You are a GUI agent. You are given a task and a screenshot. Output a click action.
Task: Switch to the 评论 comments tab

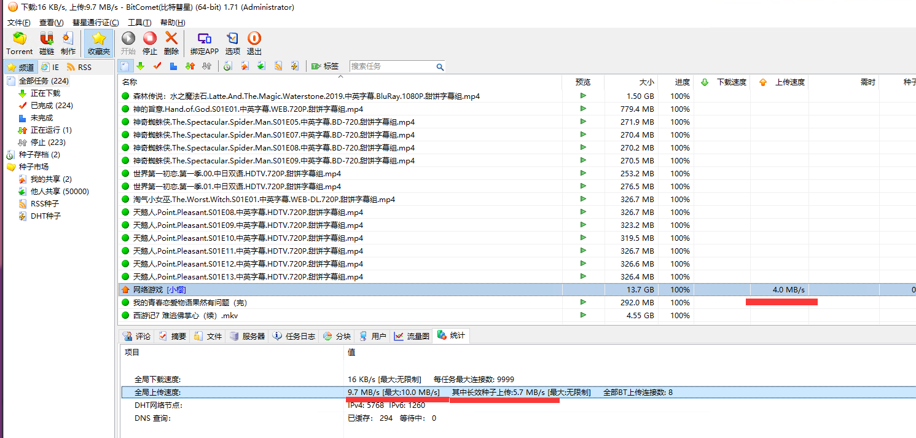[x=136, y=336]
